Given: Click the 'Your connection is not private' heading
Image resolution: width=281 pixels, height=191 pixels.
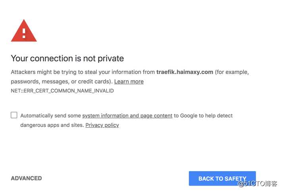Looking at the screenshot, I should [67, 59].
